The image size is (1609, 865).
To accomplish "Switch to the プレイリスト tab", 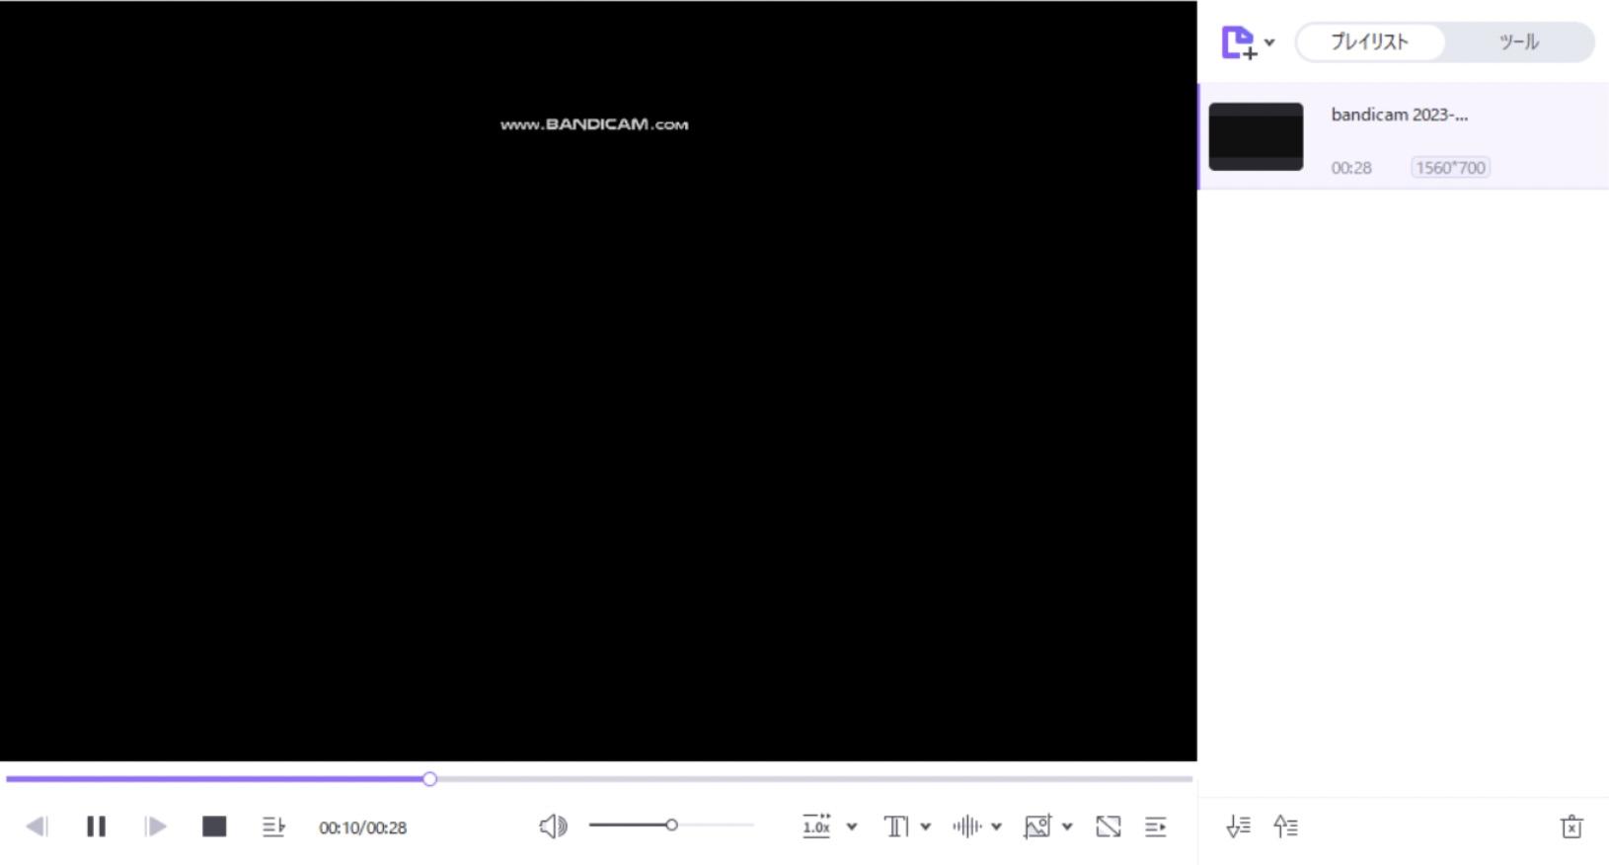I will [x=1370, y=42].
